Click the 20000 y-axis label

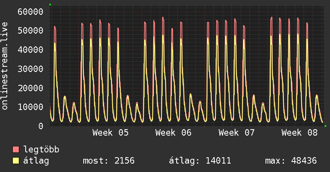31,88
